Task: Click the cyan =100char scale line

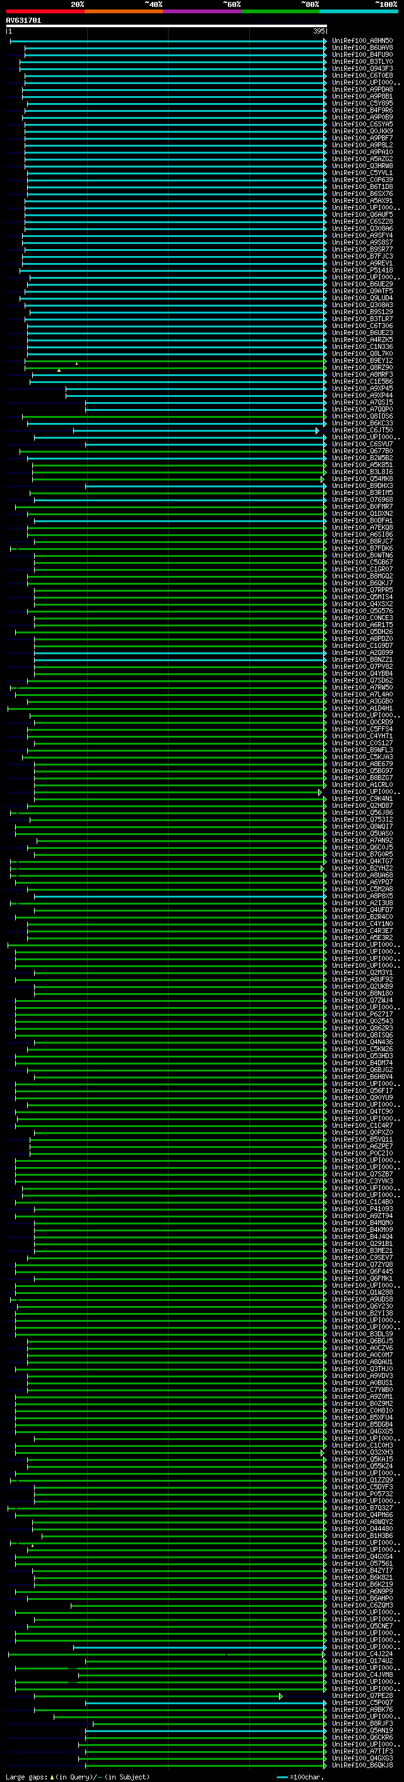Action: pos(282,1777)
